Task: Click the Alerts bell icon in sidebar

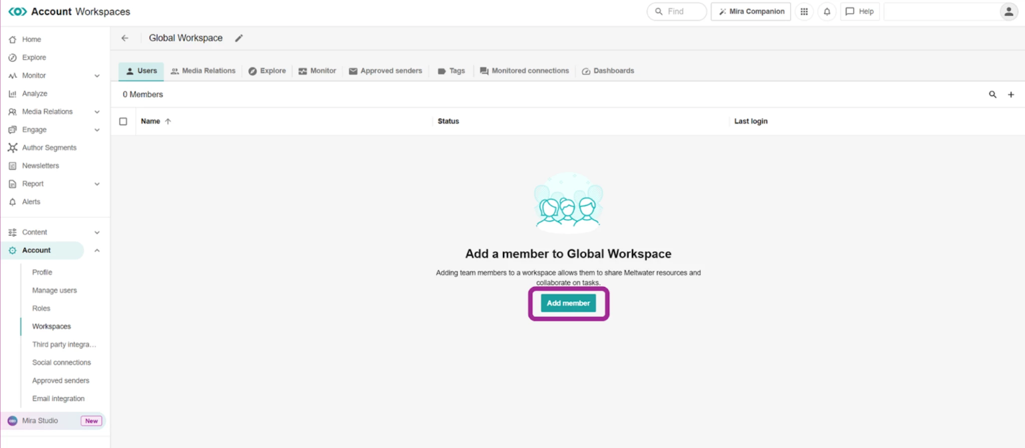Action: click(x=13, y=201)
